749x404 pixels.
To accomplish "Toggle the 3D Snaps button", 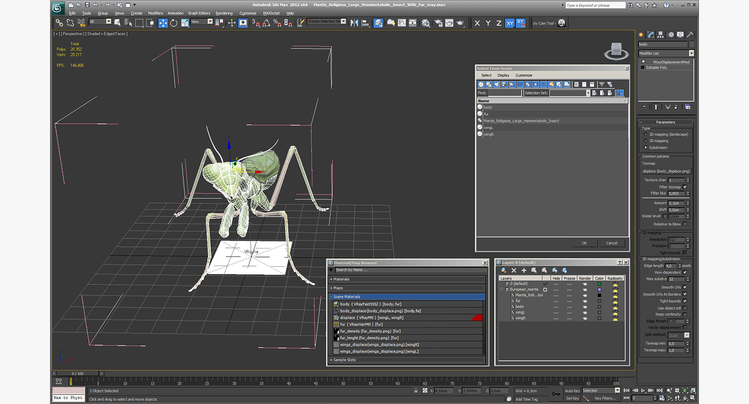I will [256, 23].
